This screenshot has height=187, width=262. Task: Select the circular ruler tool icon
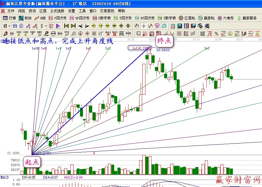tap(53, 34)
